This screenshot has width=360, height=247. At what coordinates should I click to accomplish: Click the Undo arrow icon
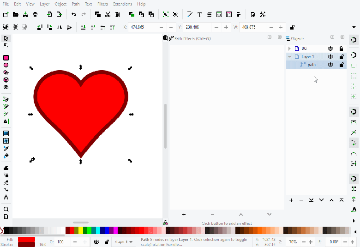(x=73, y=15)
